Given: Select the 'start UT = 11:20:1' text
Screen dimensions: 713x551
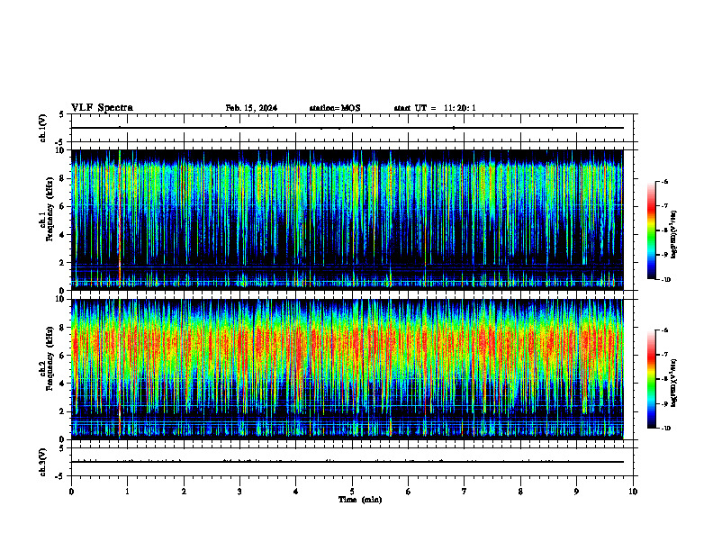Looking at the screenshot, I should point(435,108).
